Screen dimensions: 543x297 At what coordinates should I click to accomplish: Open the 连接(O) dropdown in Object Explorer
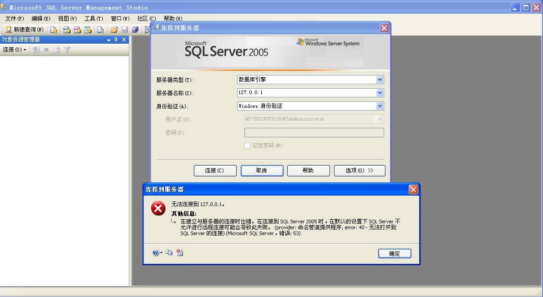pos(15,50)
